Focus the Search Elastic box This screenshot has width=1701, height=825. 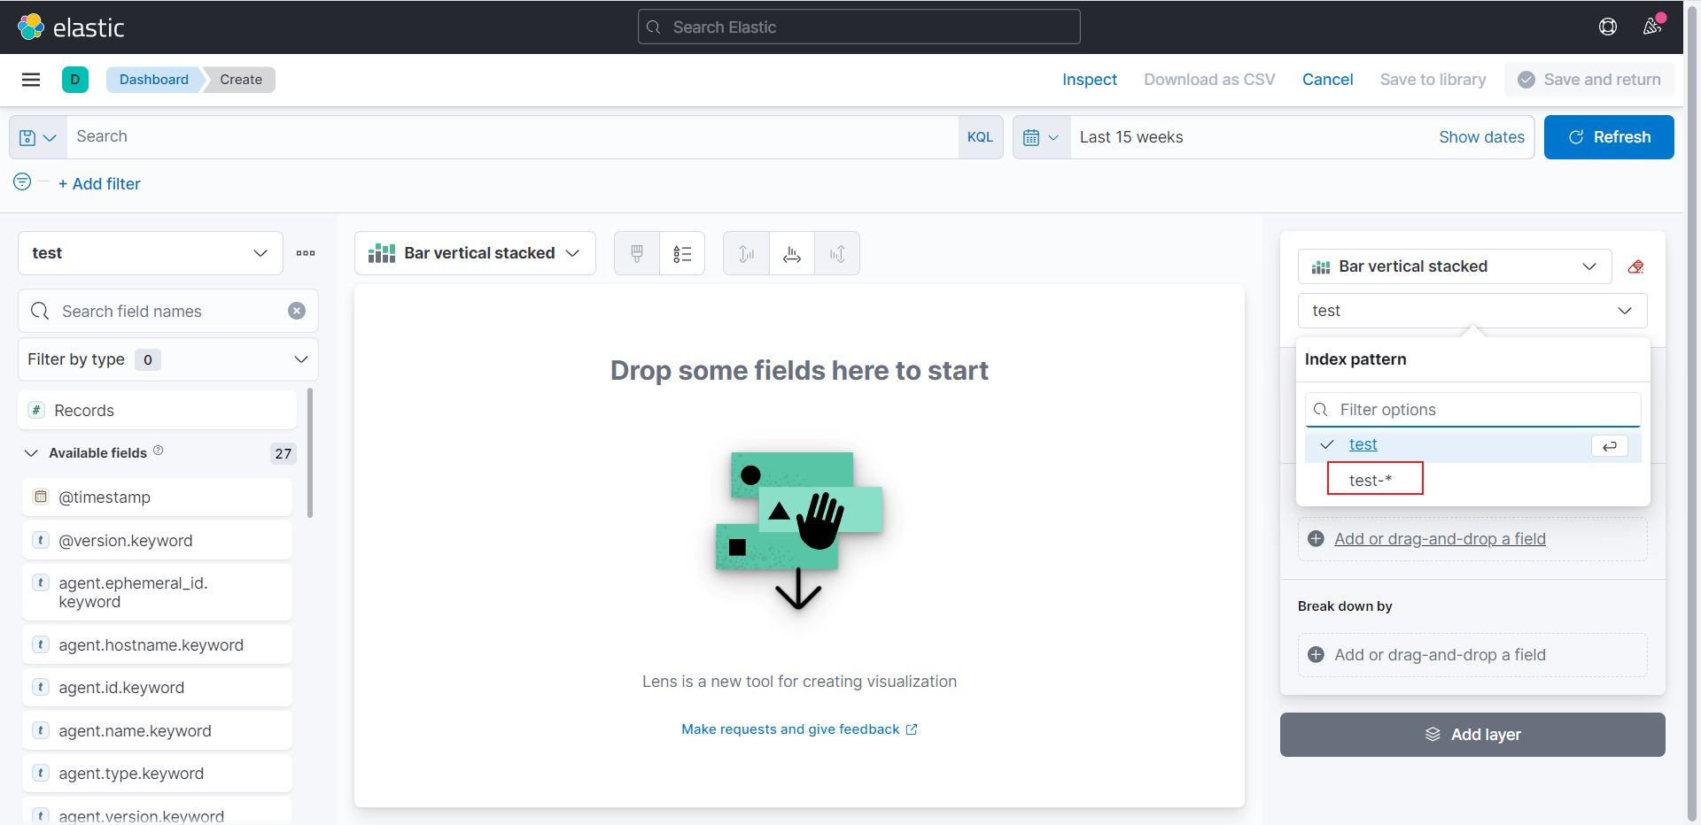click(858, 27)
